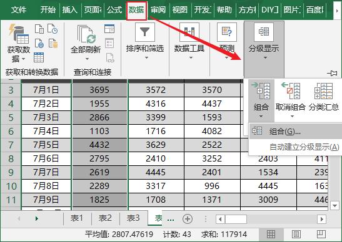Switch to Normal view in status bar
Image resolution: width=342 pixels, height=242 pixels.
click(x=271, y=235)
